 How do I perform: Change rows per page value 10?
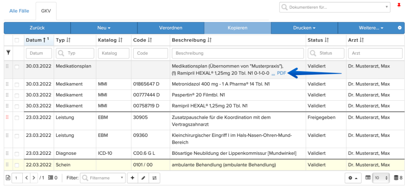pos(381,178)
